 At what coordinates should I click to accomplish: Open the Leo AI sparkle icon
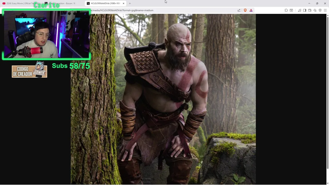315,10
